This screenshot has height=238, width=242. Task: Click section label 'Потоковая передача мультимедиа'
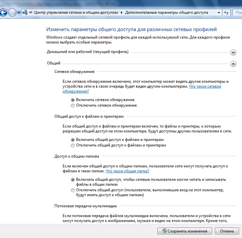click(86, 206)
